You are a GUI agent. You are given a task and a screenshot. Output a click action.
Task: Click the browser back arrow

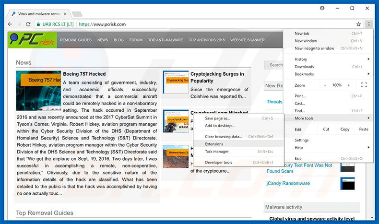click(10, 24)
